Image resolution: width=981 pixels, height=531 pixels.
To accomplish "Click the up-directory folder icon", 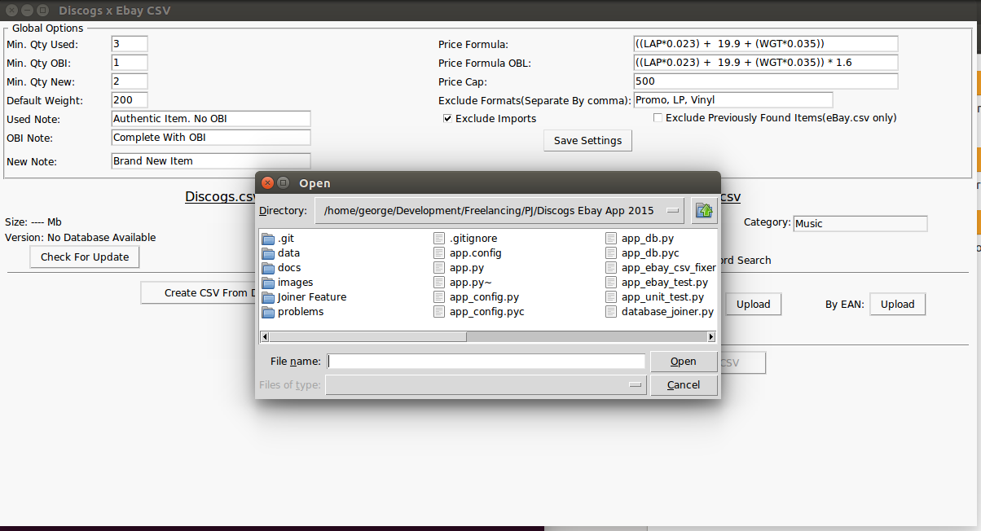I will pos(704,210).
